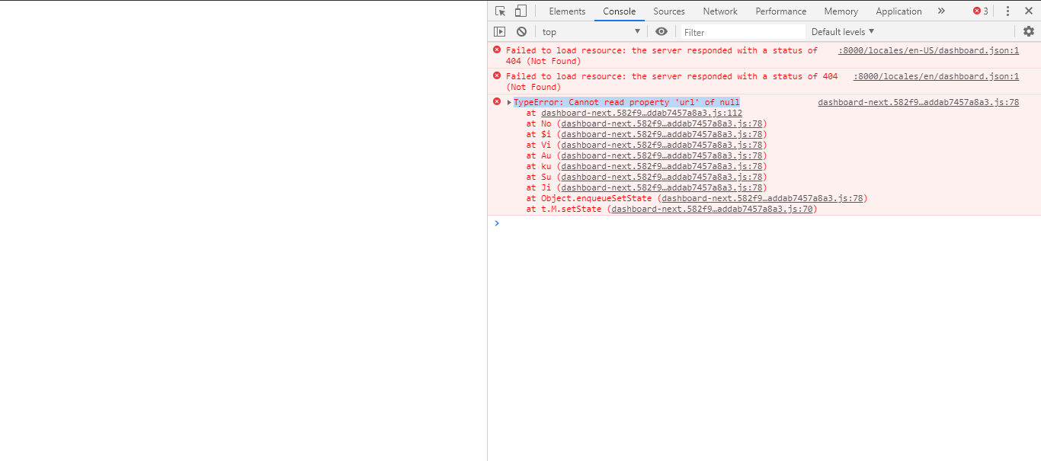This screenshot has width=1041, height=461.
Task: Open the 'at Vi' stack frame link
Action: (661, 145)
